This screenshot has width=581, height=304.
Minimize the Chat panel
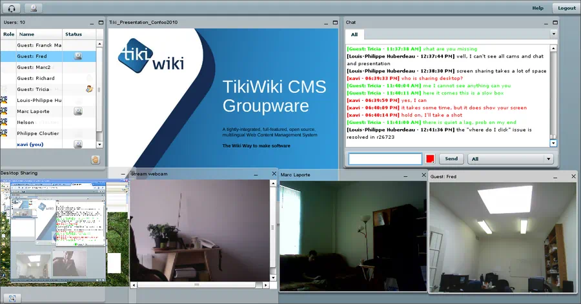[545, 23]
